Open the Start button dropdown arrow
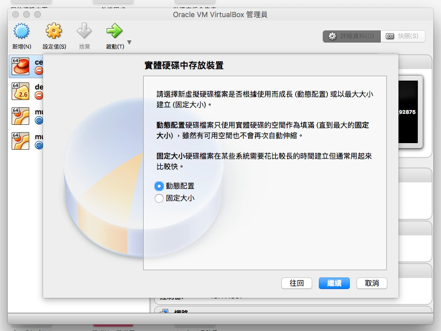 pyautogui.click(x=129, y=43)
